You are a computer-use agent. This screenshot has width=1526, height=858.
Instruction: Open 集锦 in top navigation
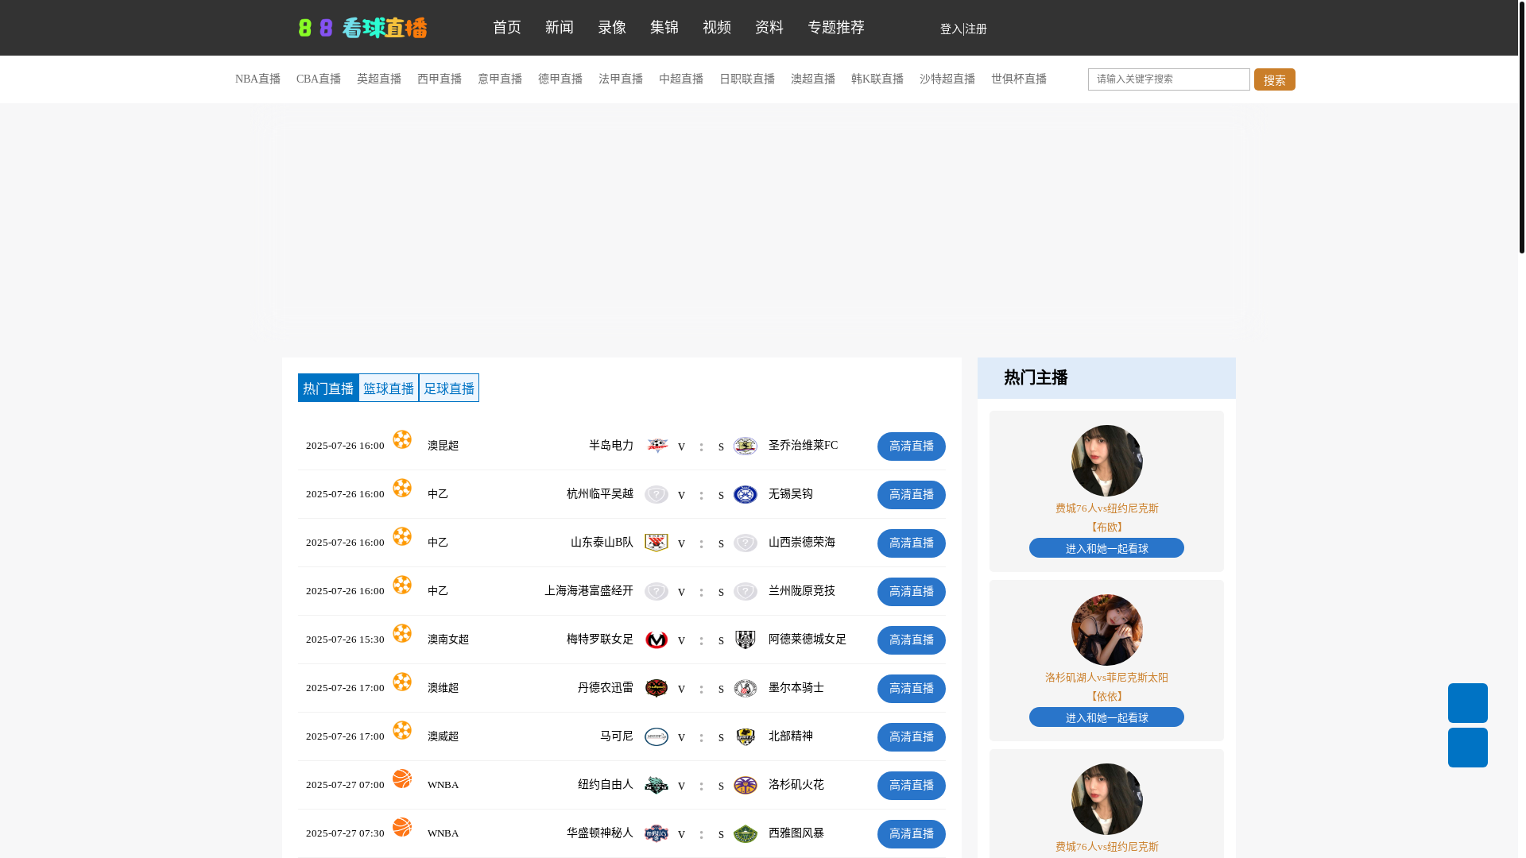[x=664, y=28]
